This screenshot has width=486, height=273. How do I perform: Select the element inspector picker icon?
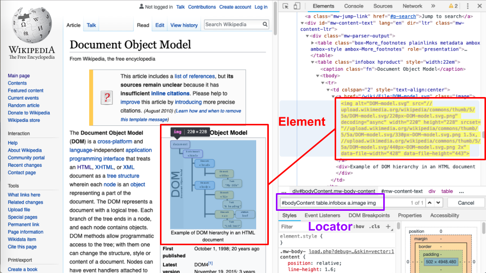286,6
